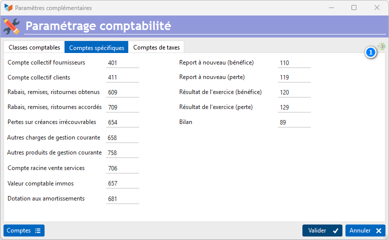The width and height of the screenshot is (389, 240).
Task: Click the checkmark icon on Valider
Action: tap(335, 231)
